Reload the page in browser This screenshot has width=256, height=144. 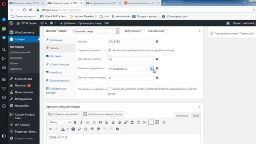pos(24,10)
